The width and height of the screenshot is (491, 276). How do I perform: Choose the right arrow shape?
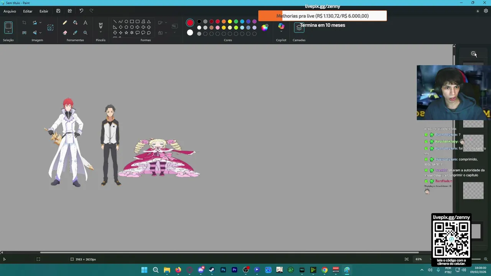[x=137, y=27]
